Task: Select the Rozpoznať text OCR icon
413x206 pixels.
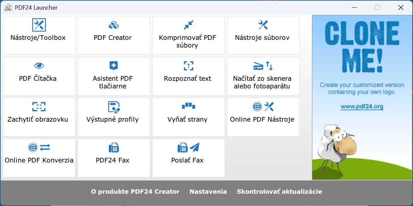Action: (x=188, y=66)
